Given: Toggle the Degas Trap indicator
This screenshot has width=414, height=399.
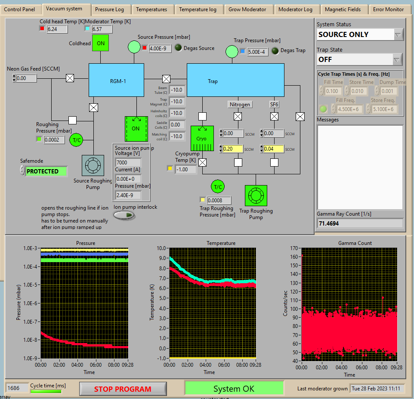Looking at the screenshot, I should pyautogui.click(x=275, y=51).
